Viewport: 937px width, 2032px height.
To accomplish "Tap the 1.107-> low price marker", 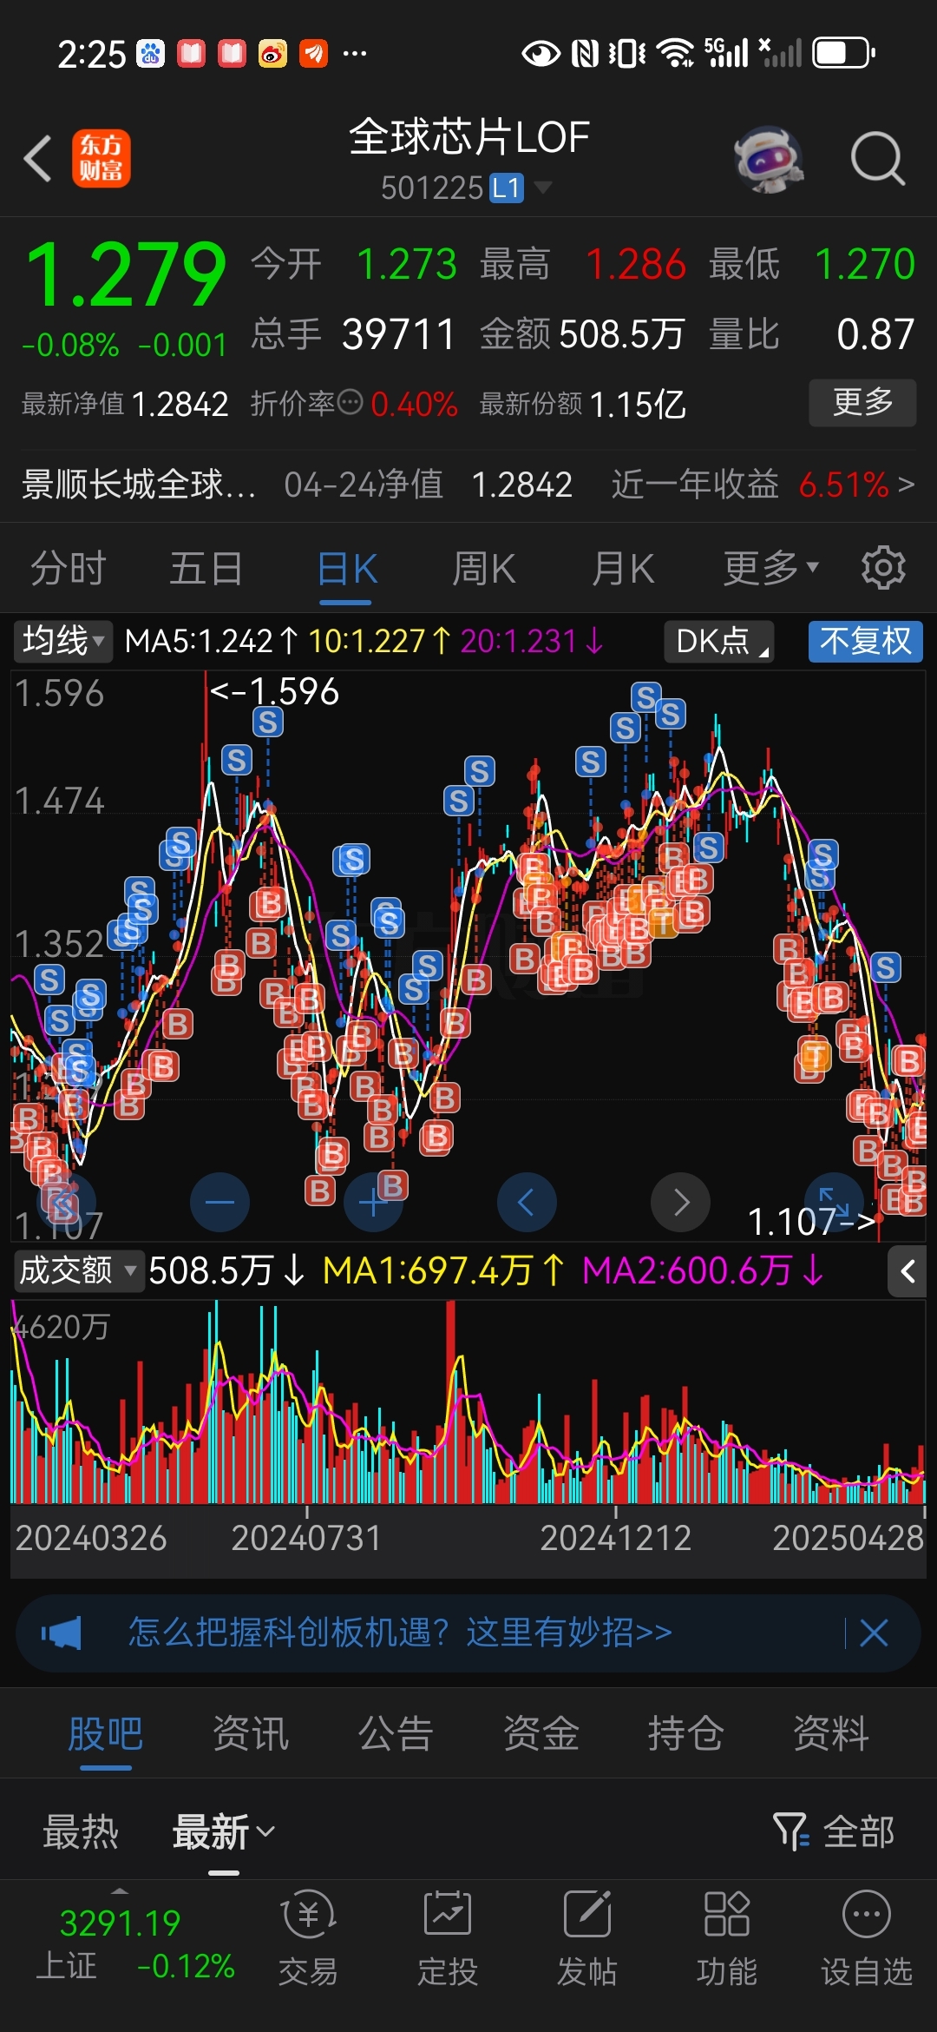I will coord(810,1222).
